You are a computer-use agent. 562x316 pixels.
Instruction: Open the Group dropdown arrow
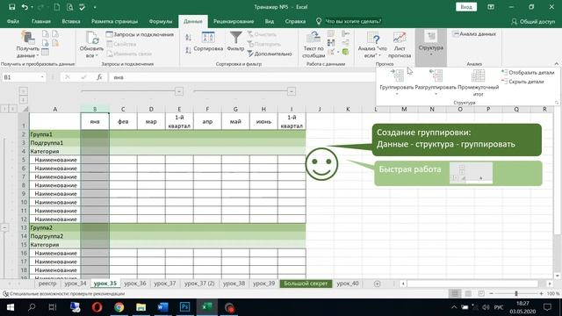click(397, 94)
